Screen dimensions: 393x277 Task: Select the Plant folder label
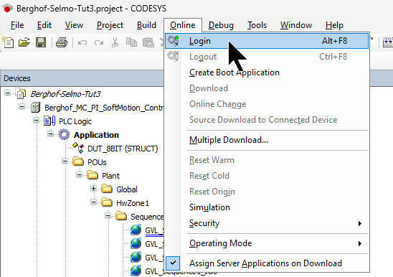[x=110, y=176]
